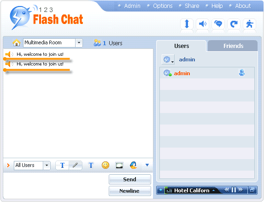Mute sound with the speaker icon
The image size is (264, 202).
(203, 24)
